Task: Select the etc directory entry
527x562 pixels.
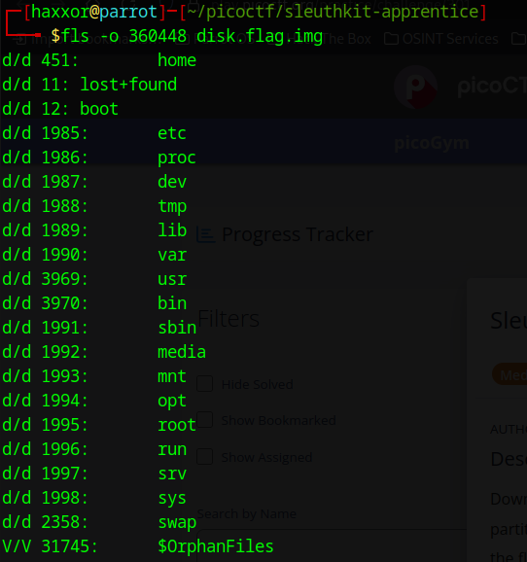Action: (x=94, y=133)
